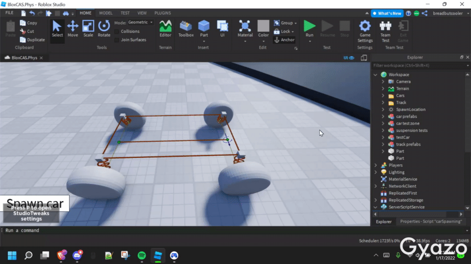The height and width of the screenshot is (264, 471).
Task: Toggle the UI visibility eye icon
Action: (349, 58)
